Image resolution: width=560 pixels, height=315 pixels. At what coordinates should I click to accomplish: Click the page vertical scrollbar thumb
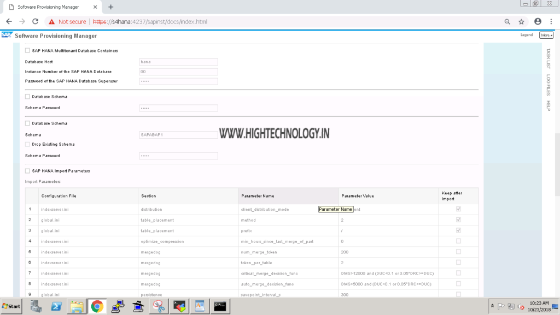pos(557,165)
